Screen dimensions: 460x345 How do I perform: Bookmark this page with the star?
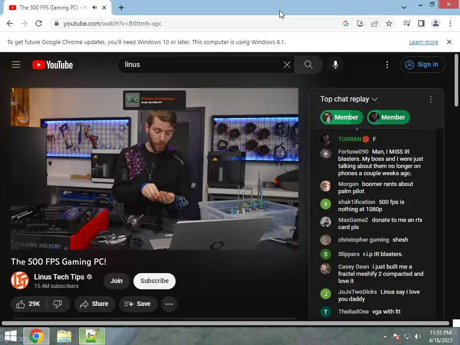coord(389,23)
